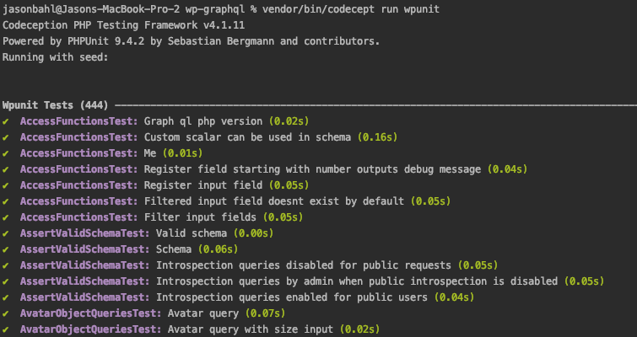Click the checkmark before Filter input fields

coord(5,217)
